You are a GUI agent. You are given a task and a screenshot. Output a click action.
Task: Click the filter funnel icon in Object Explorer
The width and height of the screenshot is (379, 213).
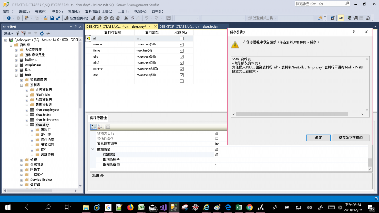(x=36, y=33)
